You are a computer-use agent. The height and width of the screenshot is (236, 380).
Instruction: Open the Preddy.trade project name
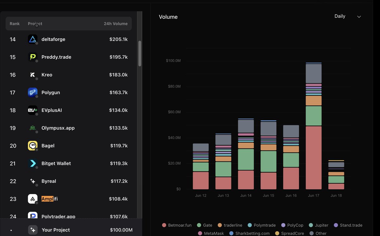point(56,57)
